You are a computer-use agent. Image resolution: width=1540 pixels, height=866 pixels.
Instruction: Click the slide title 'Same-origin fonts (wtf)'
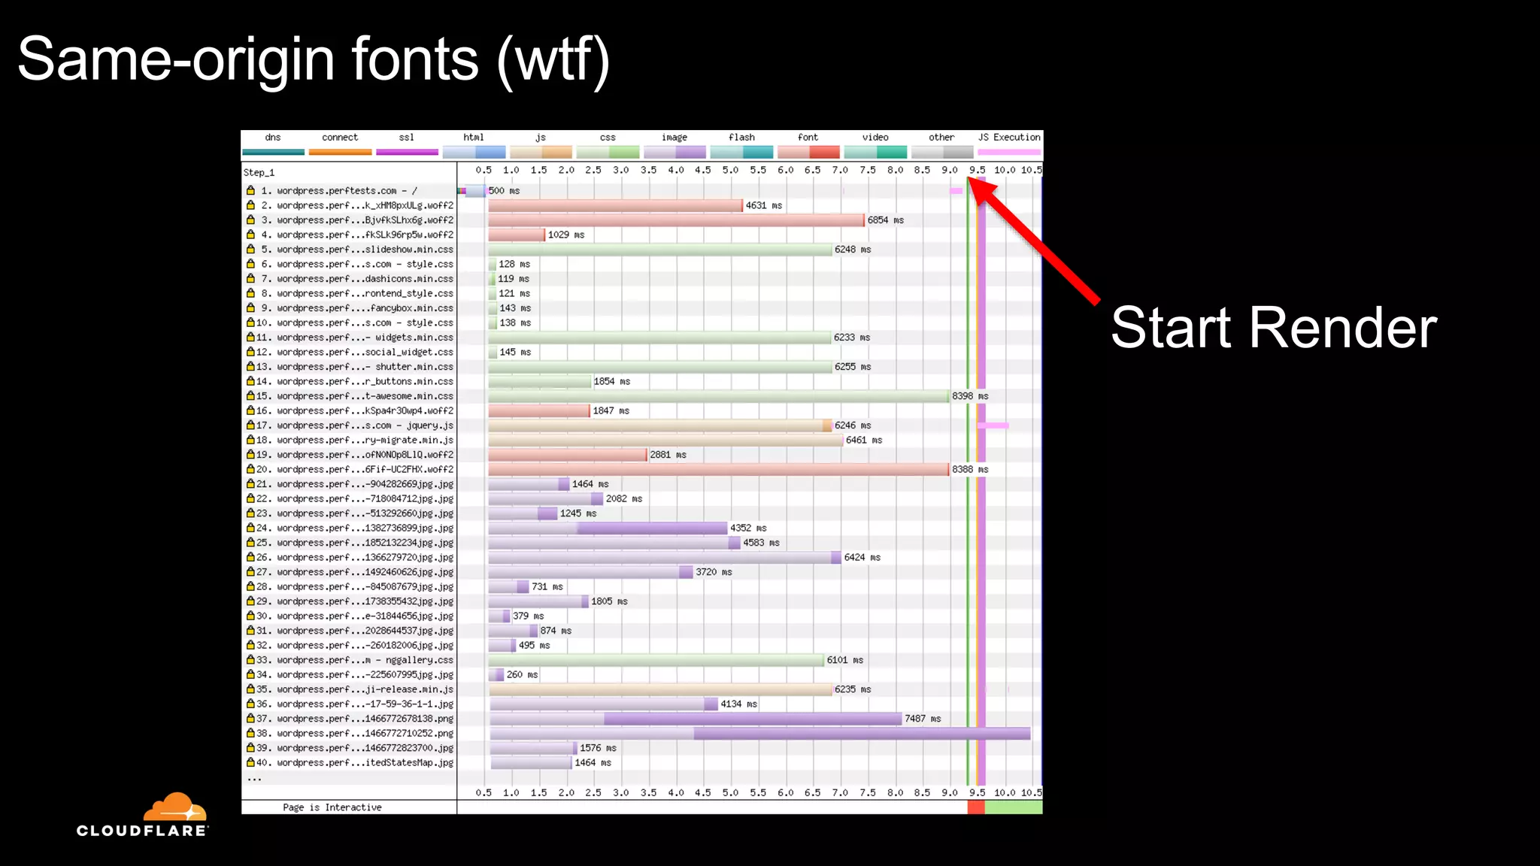point(314,60)
